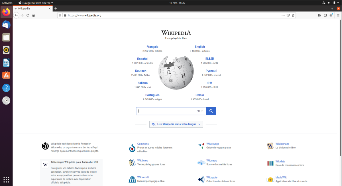The width and height of the screenshot is (342, 186).
Task: Open the 中文 Wikipedia link
Action: point(209,83)
